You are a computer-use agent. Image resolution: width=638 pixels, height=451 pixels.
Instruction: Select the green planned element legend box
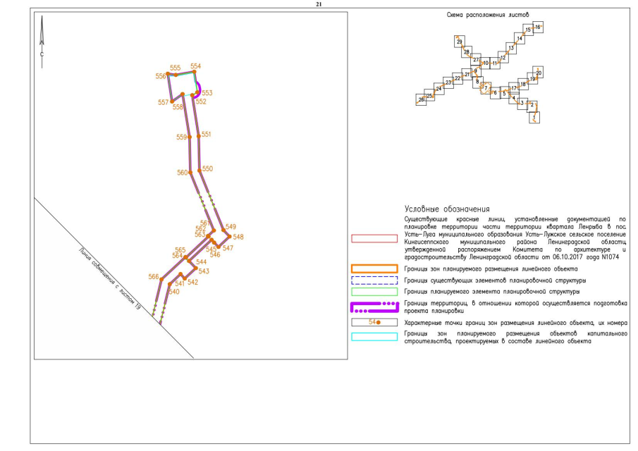click(x=376, y=291)
